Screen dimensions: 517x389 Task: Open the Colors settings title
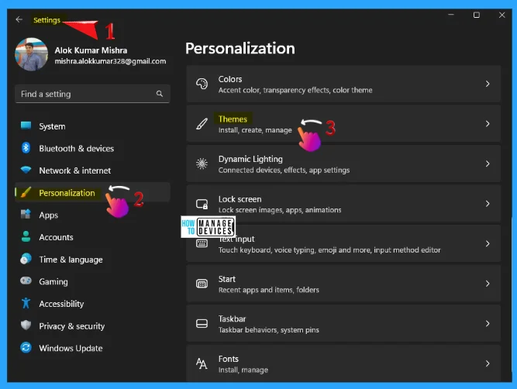pos(230,79)
